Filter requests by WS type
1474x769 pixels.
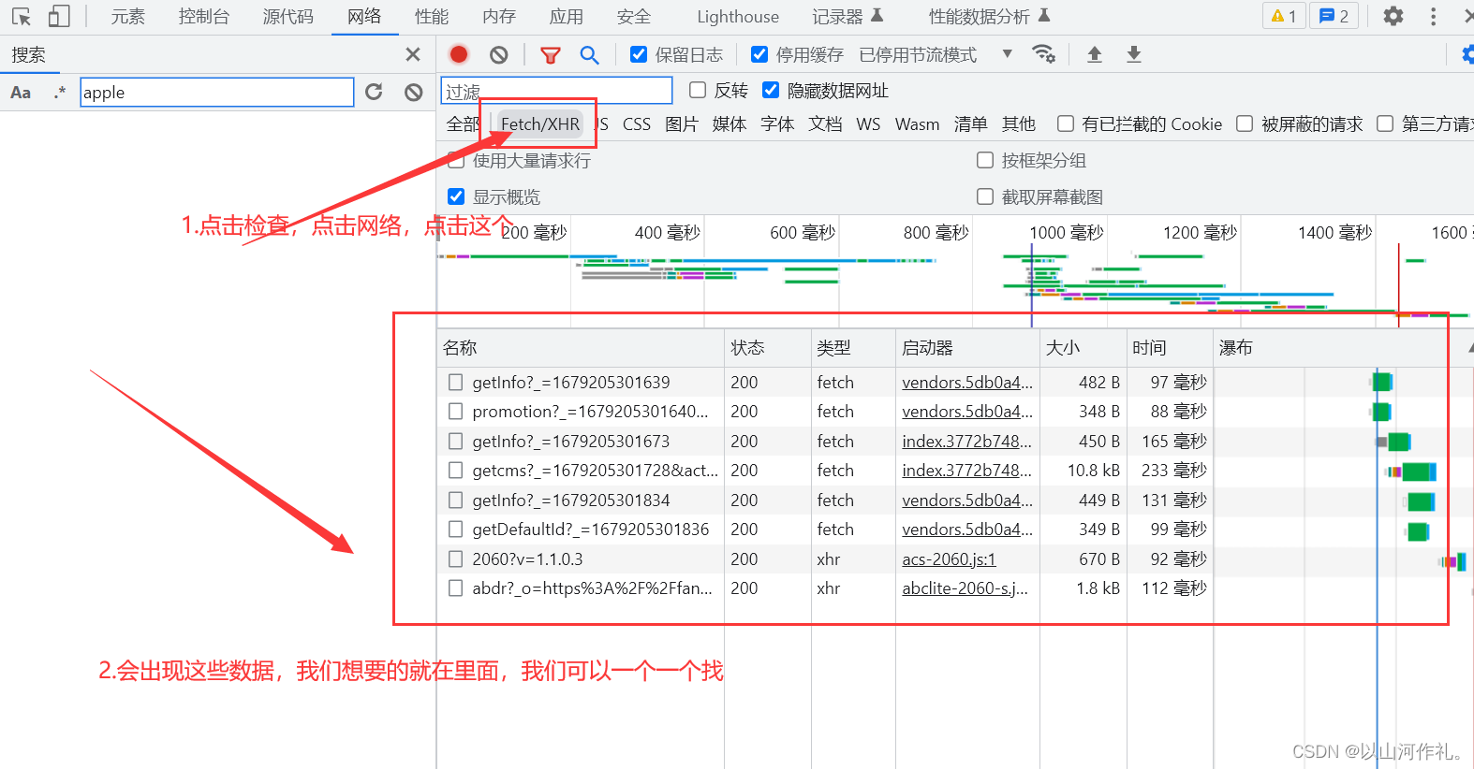point(868,123)
